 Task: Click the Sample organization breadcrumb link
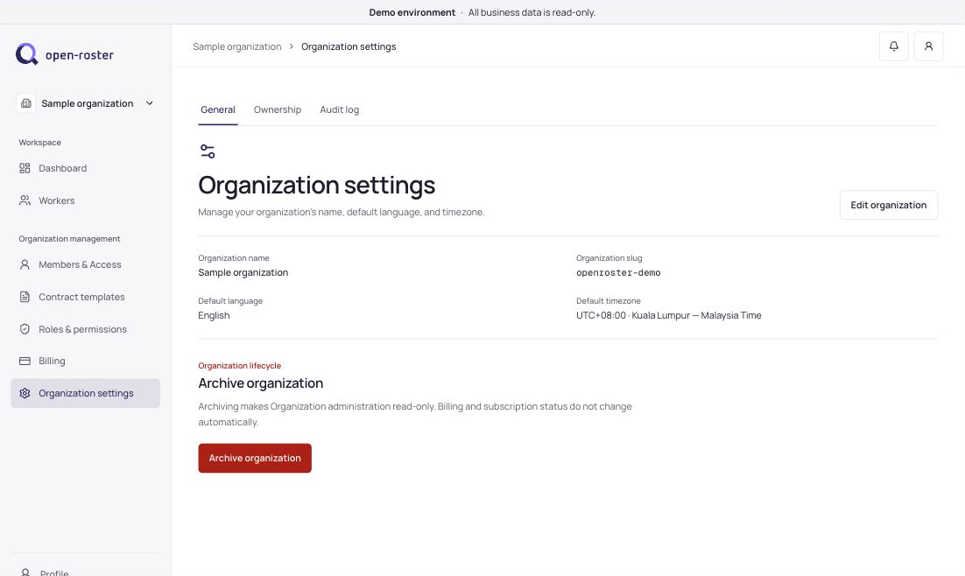237,46
